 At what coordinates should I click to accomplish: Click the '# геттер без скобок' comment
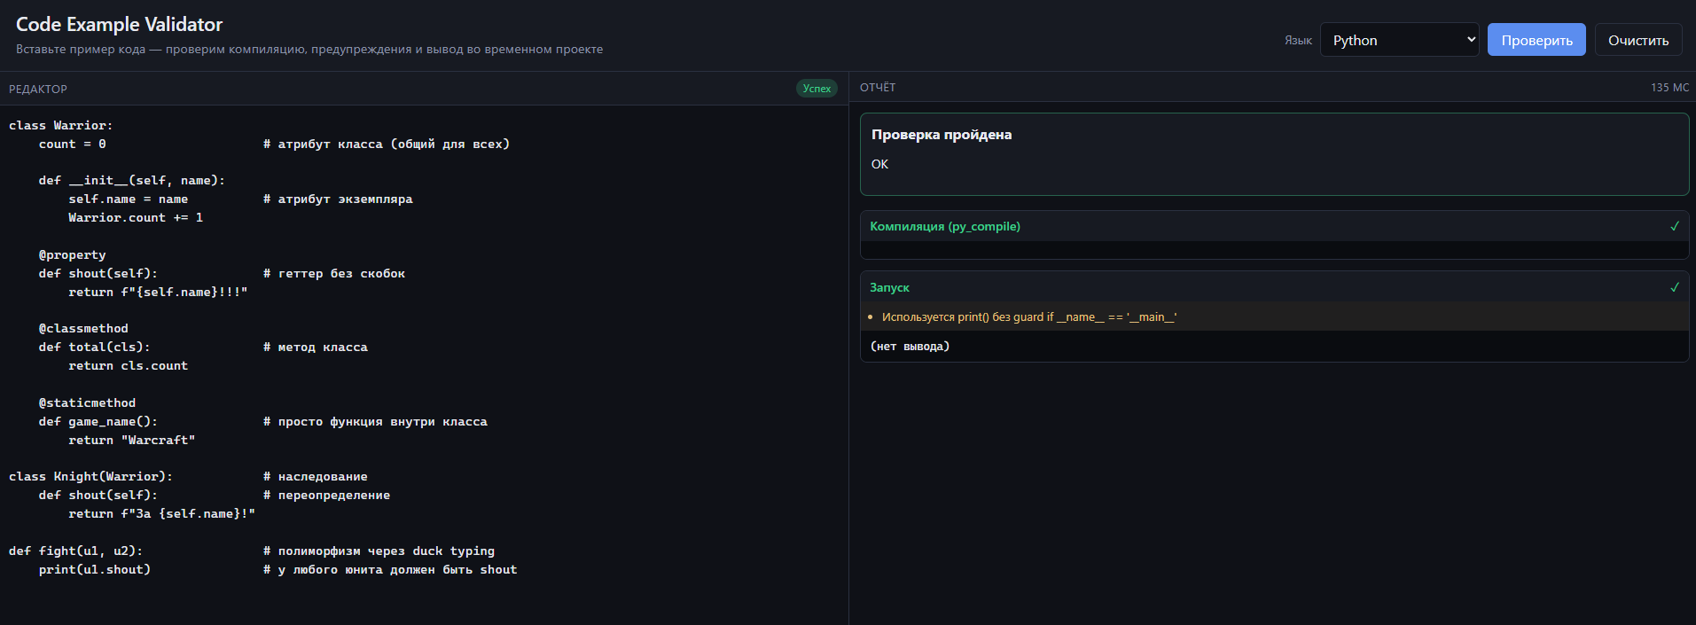tap(334, 274)
